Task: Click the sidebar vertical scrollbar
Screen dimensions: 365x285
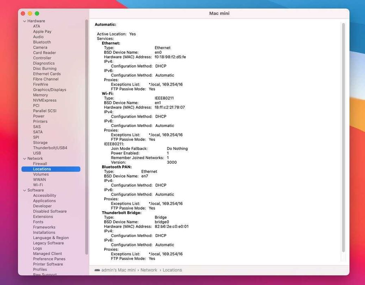Action: 87,137
